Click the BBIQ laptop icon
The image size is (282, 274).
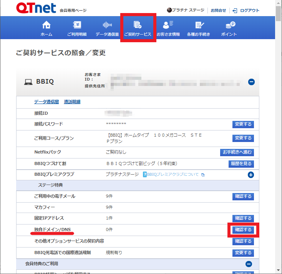(28, 82)
